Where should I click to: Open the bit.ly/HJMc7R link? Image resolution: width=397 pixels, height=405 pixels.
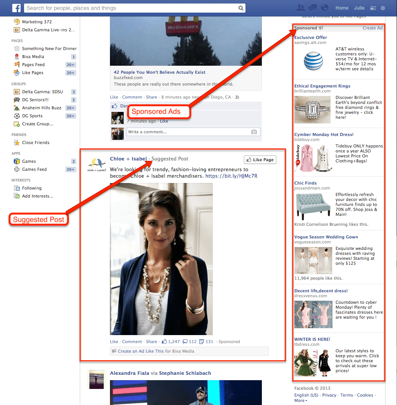(x=231, y=176)
